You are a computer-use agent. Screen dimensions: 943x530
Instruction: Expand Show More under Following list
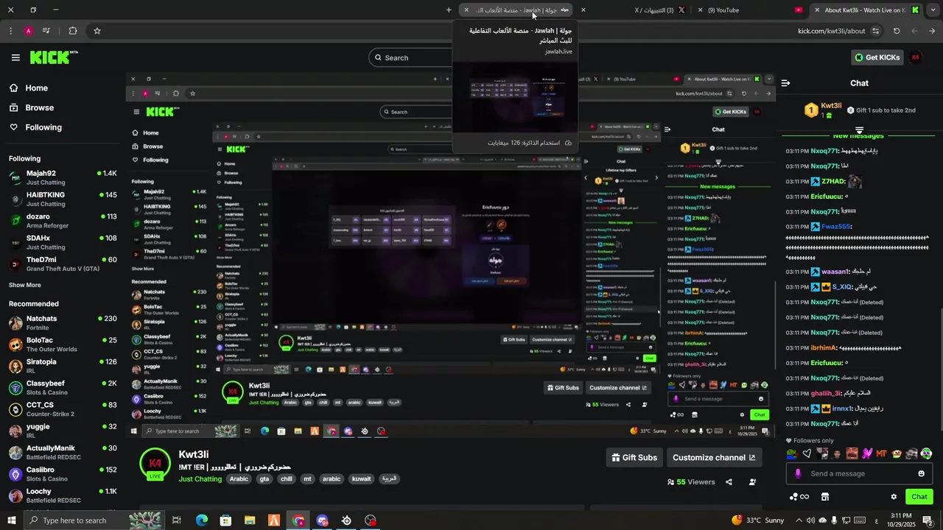click(x=25, y=285)
